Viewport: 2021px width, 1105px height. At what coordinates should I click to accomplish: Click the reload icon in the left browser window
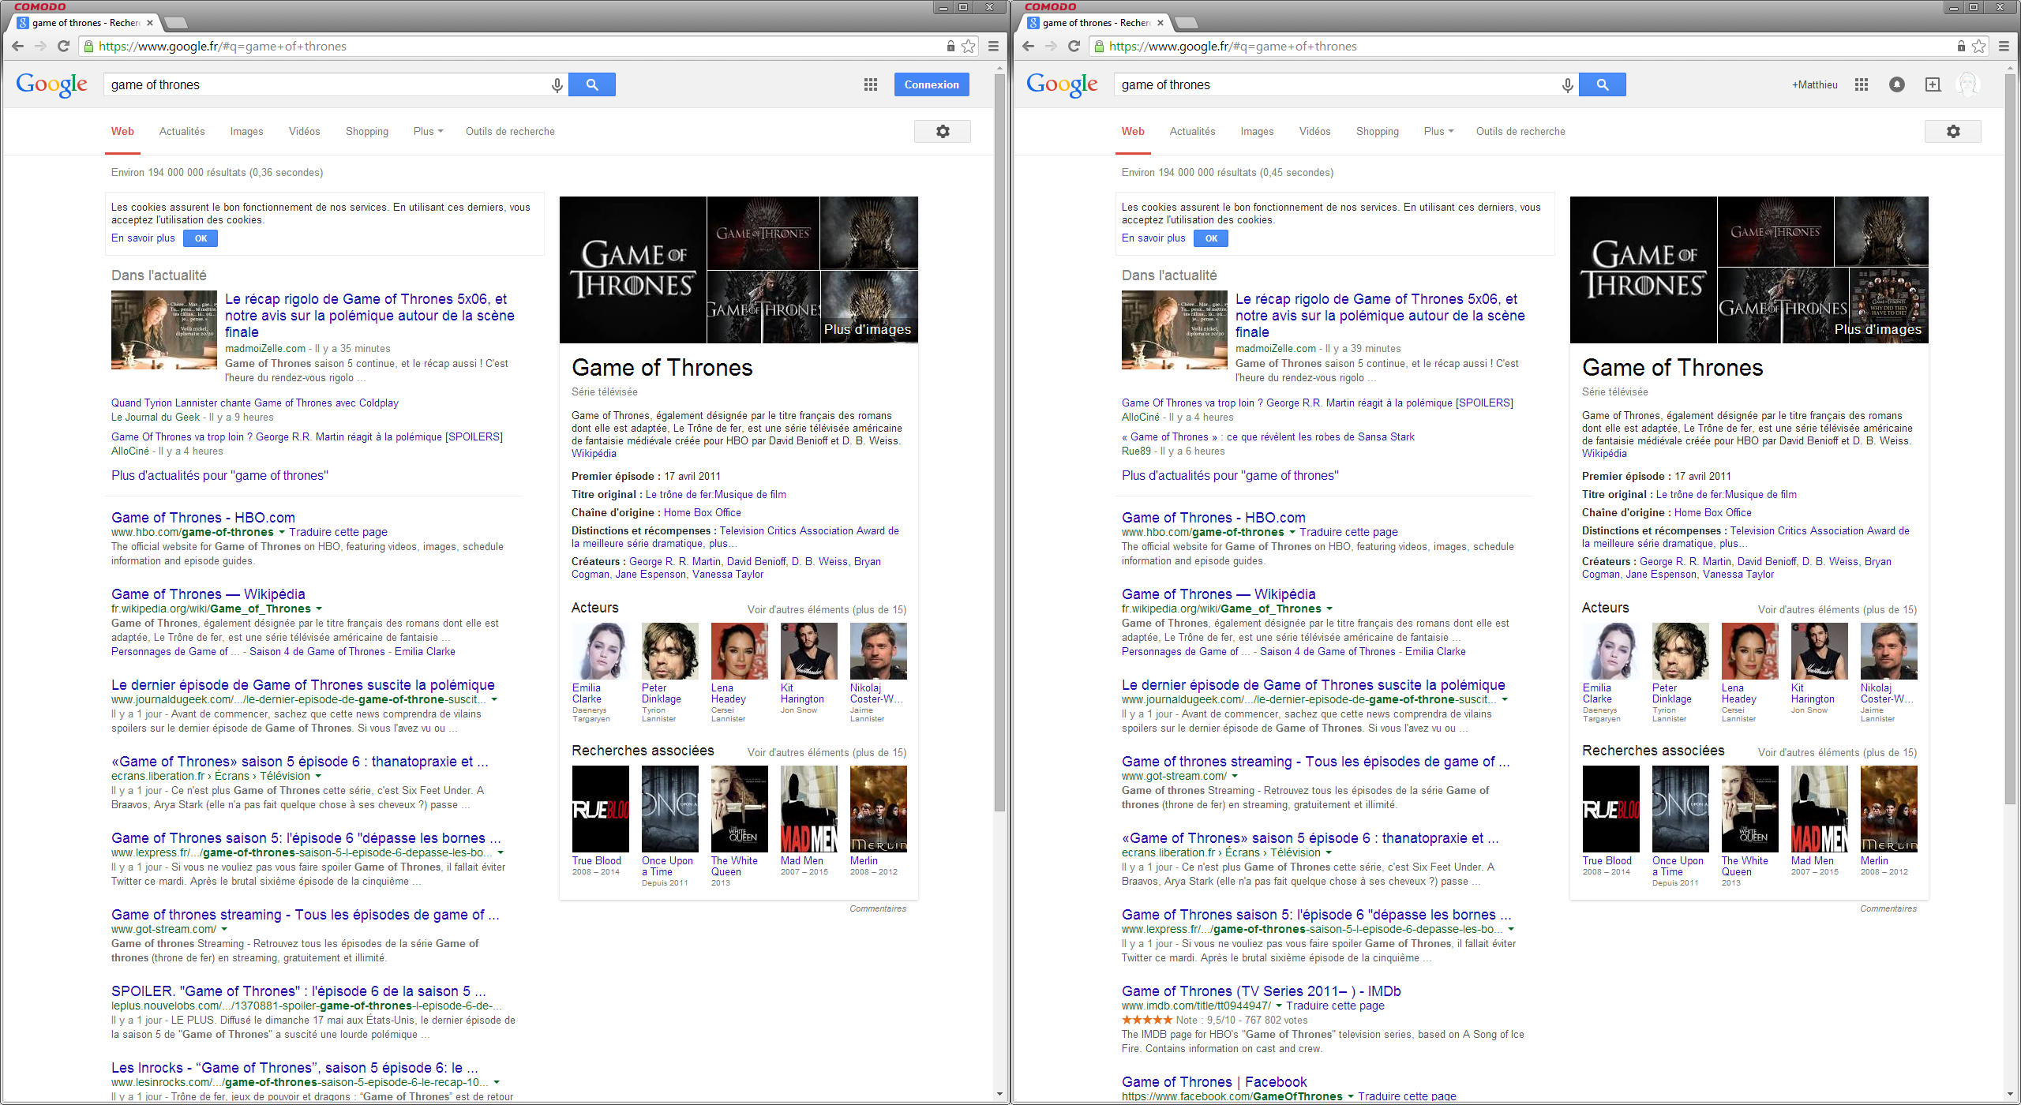click(64, 46)
